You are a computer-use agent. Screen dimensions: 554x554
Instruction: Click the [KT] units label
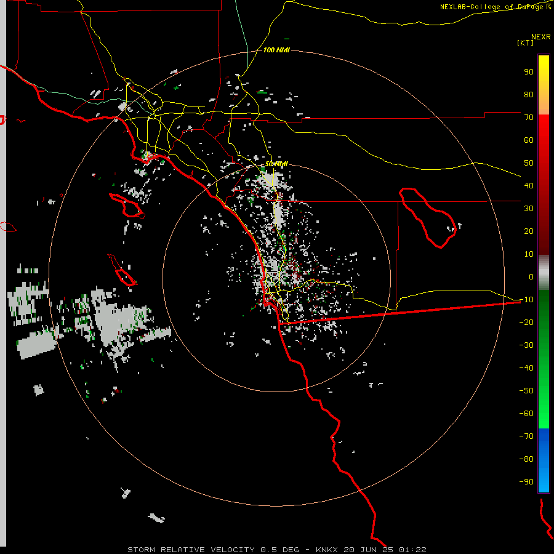click(526, 42)
